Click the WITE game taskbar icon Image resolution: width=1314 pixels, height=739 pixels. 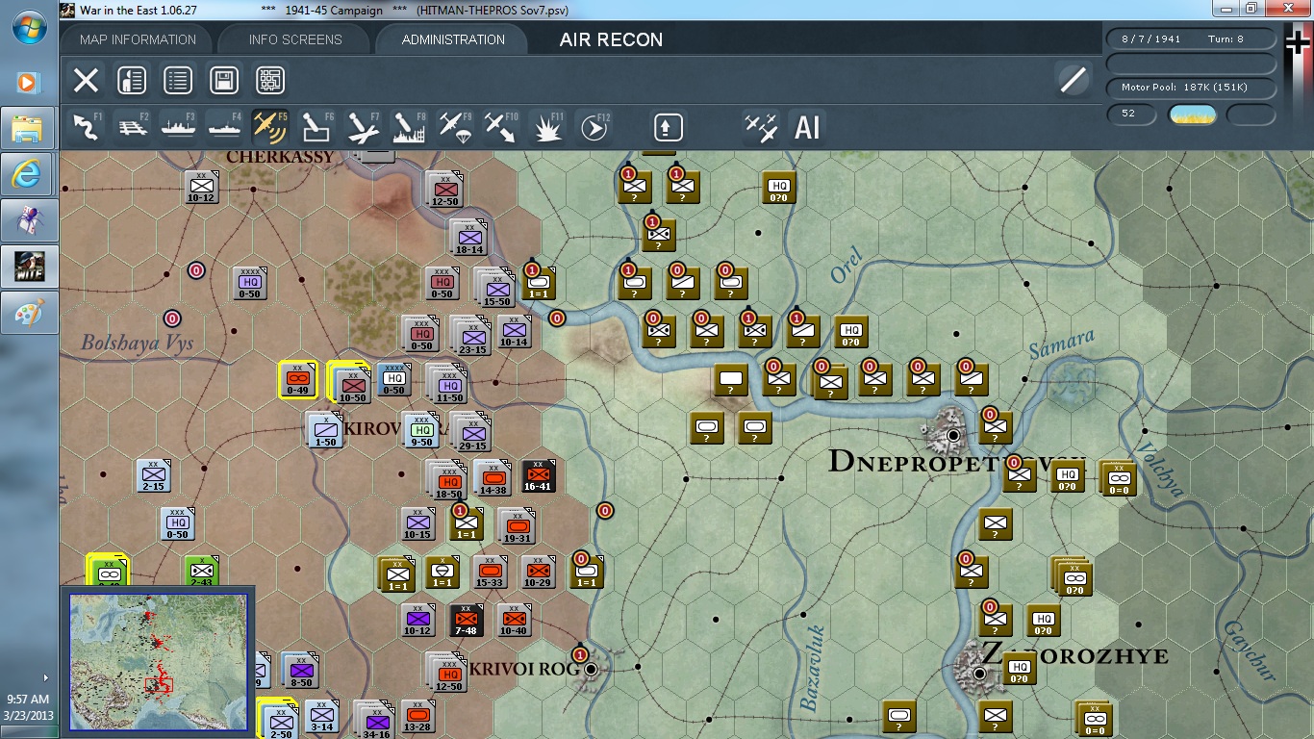tap(28, 267)
